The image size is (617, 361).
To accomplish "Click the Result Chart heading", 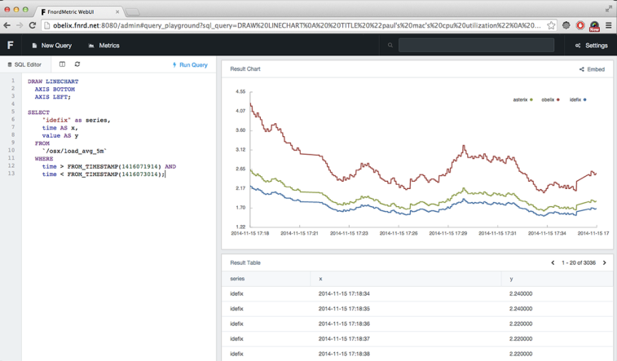I will [245, 68].
